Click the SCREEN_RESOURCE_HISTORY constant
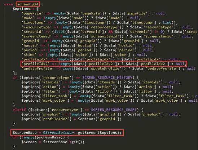This screenshot has width=198, height=150. point(107,78)
